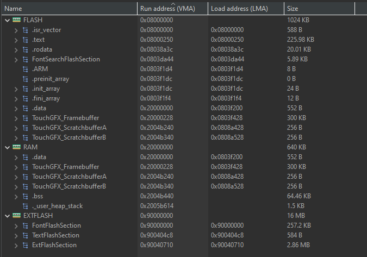
Task: Click the section icon beside ExtFlashSection
Action: (x=26, y=245)
